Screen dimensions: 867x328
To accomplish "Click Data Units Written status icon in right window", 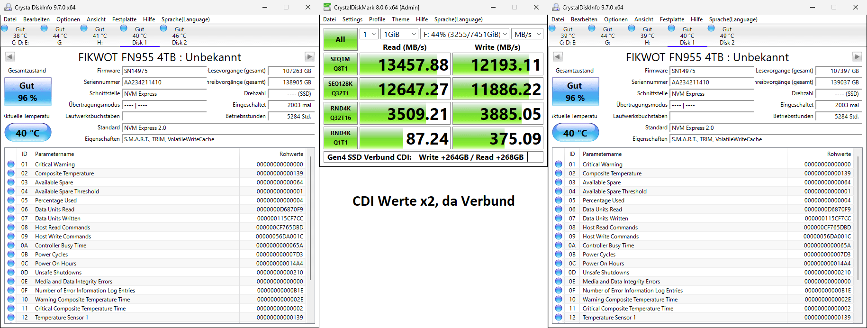I will pos(559,218).
